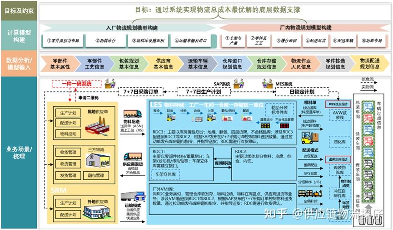Click the ④运输车辆及道口 box
The height and width of the screenshot is (230, 393).
[191, 41]
